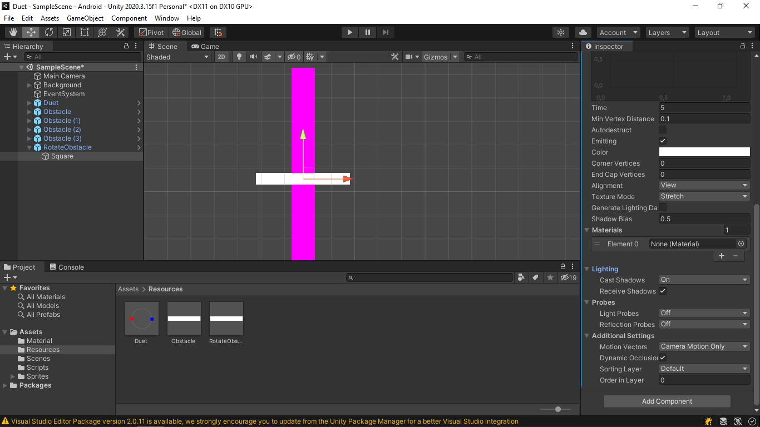Toggle scene lighting bulb icon
Screen dimensions: 760x427
tap(239, 57)
